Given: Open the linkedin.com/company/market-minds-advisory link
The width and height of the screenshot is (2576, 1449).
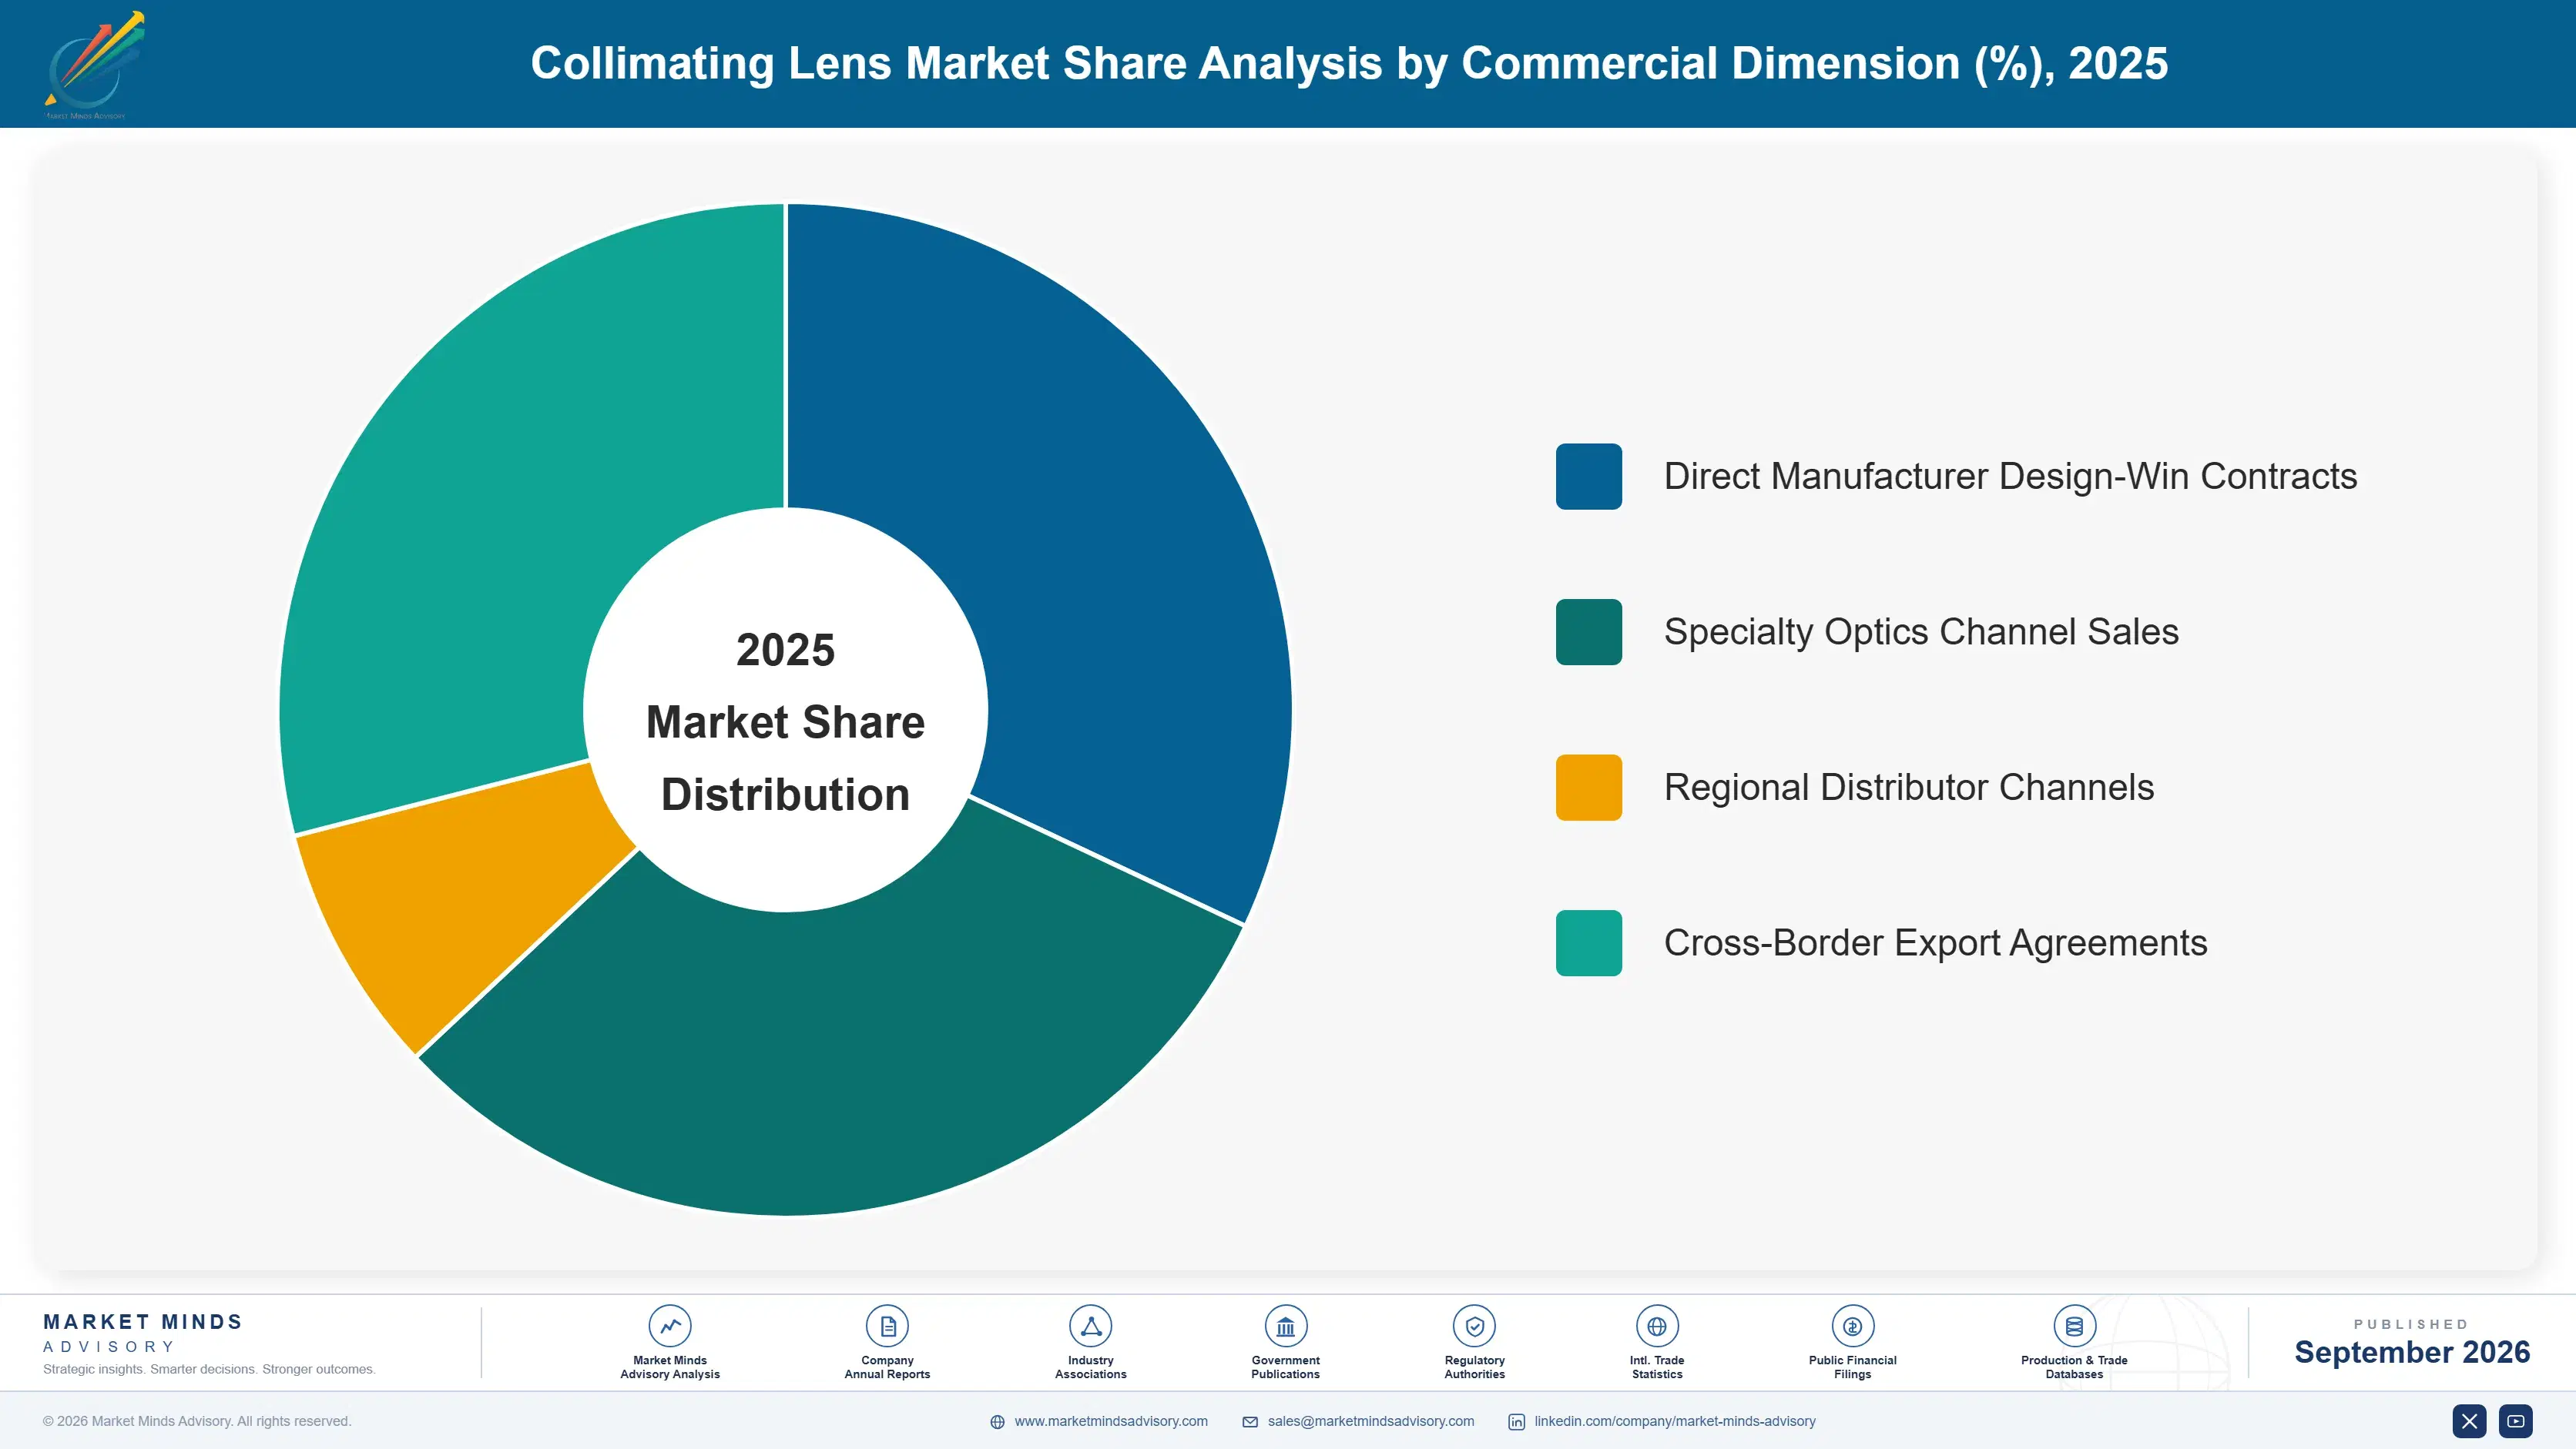Looking at the screenshot, I should (1675, 1421).
